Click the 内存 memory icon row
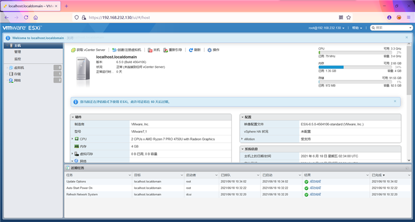This screenshot has width=415, height=222. (77, 146)
